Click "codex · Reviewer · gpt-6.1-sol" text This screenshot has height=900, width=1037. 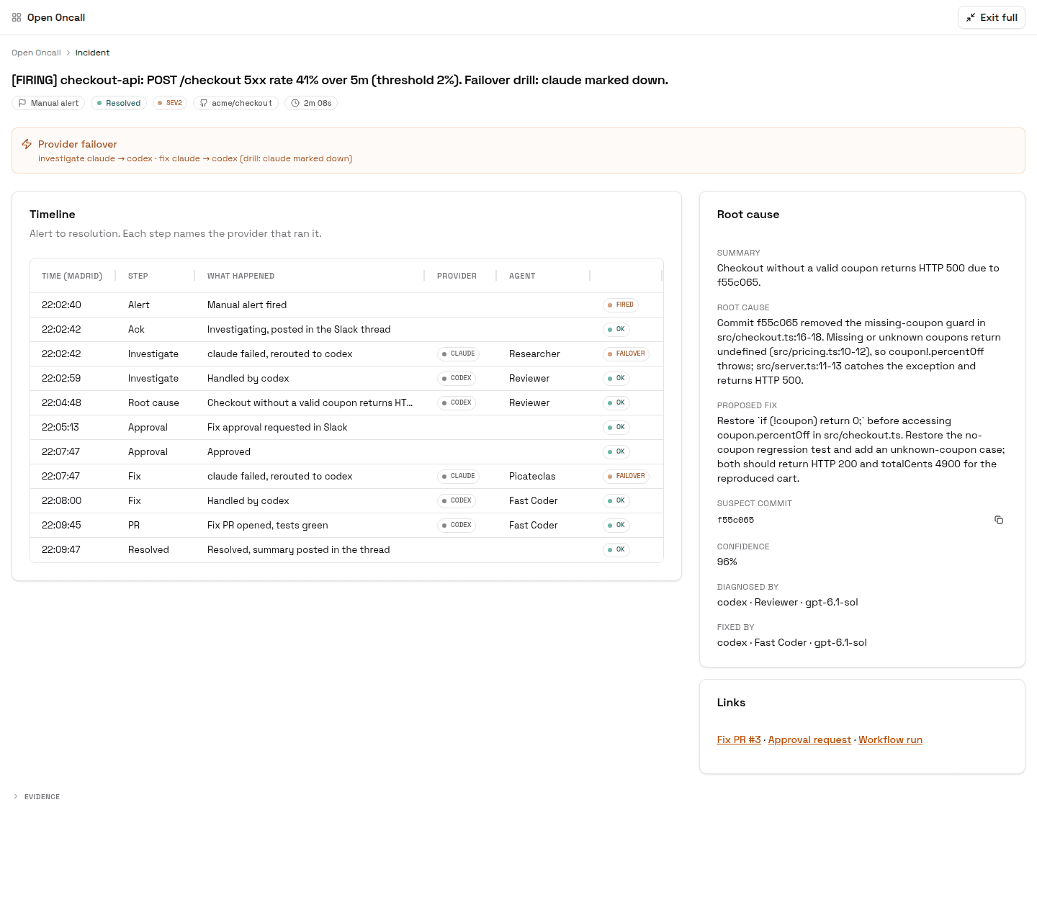coord(788,602)
